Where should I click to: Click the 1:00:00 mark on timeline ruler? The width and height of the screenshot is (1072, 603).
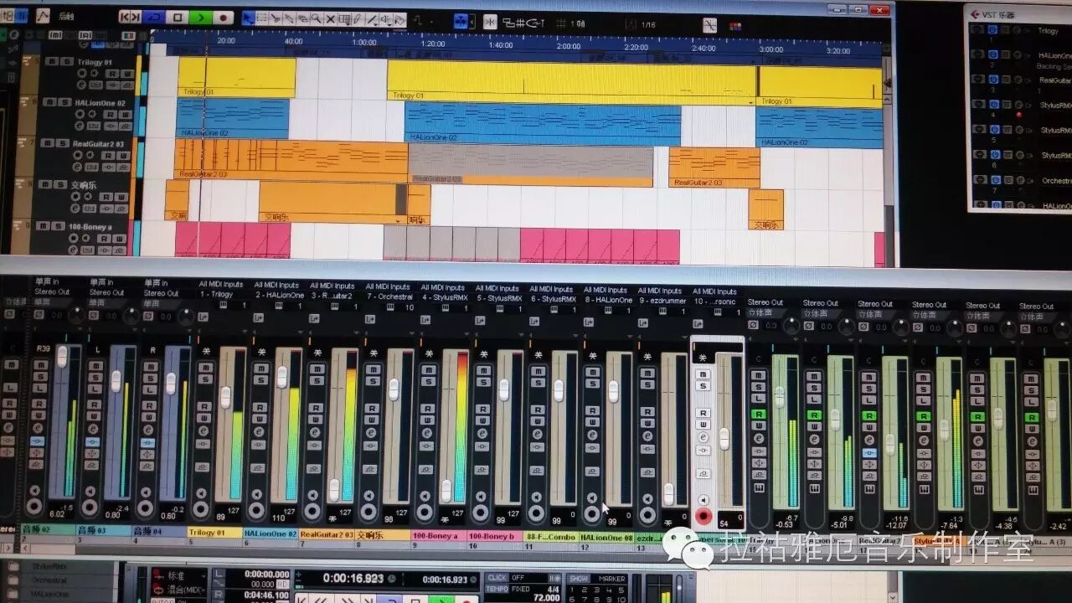tap(363, 42)
